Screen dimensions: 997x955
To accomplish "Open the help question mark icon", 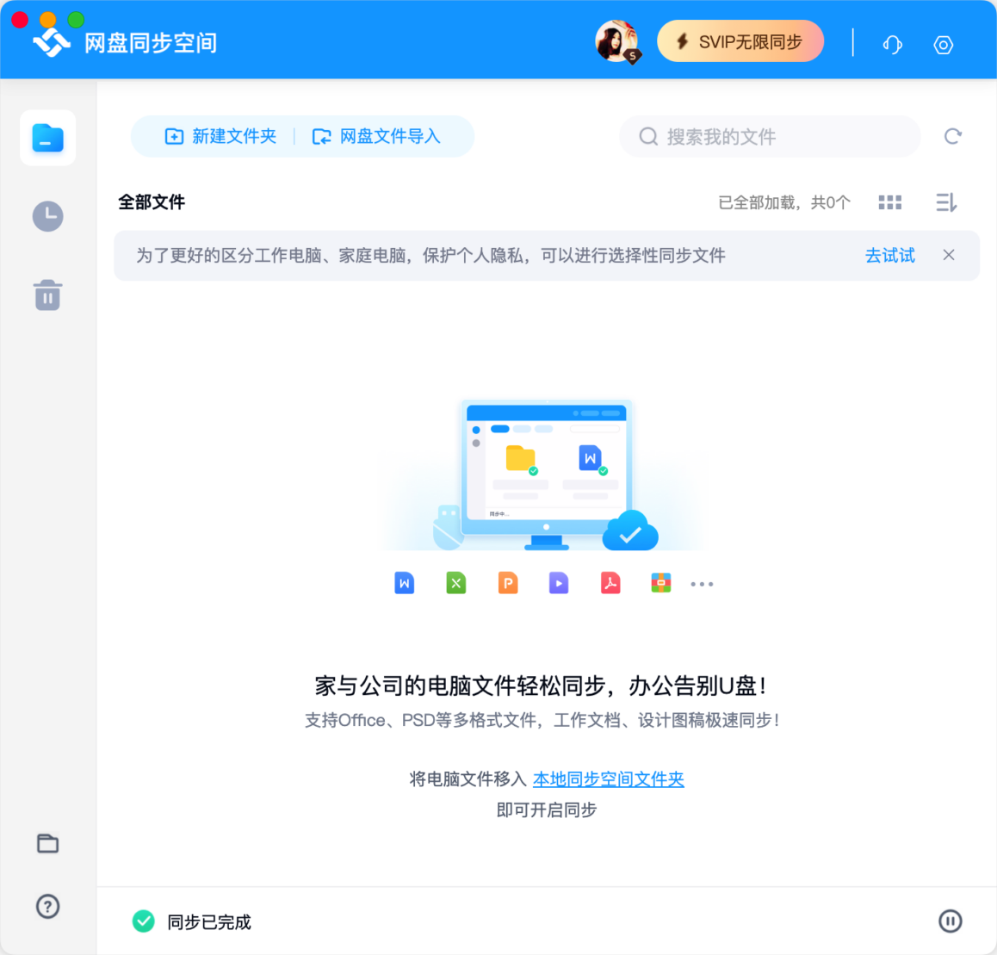I will click(47, 906).
